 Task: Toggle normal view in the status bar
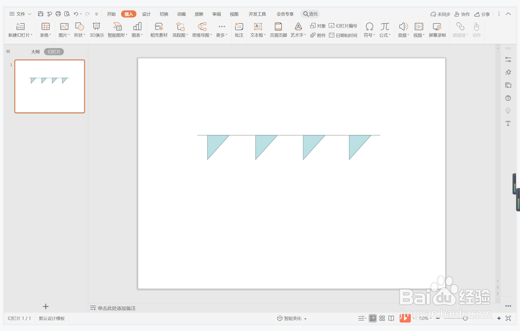(x=373, y=318)
